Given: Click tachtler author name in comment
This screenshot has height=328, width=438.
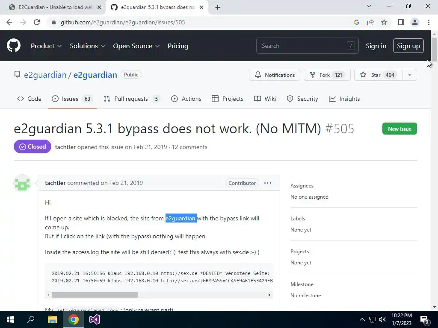Looking at the screenshot, I should pos(55,183).
